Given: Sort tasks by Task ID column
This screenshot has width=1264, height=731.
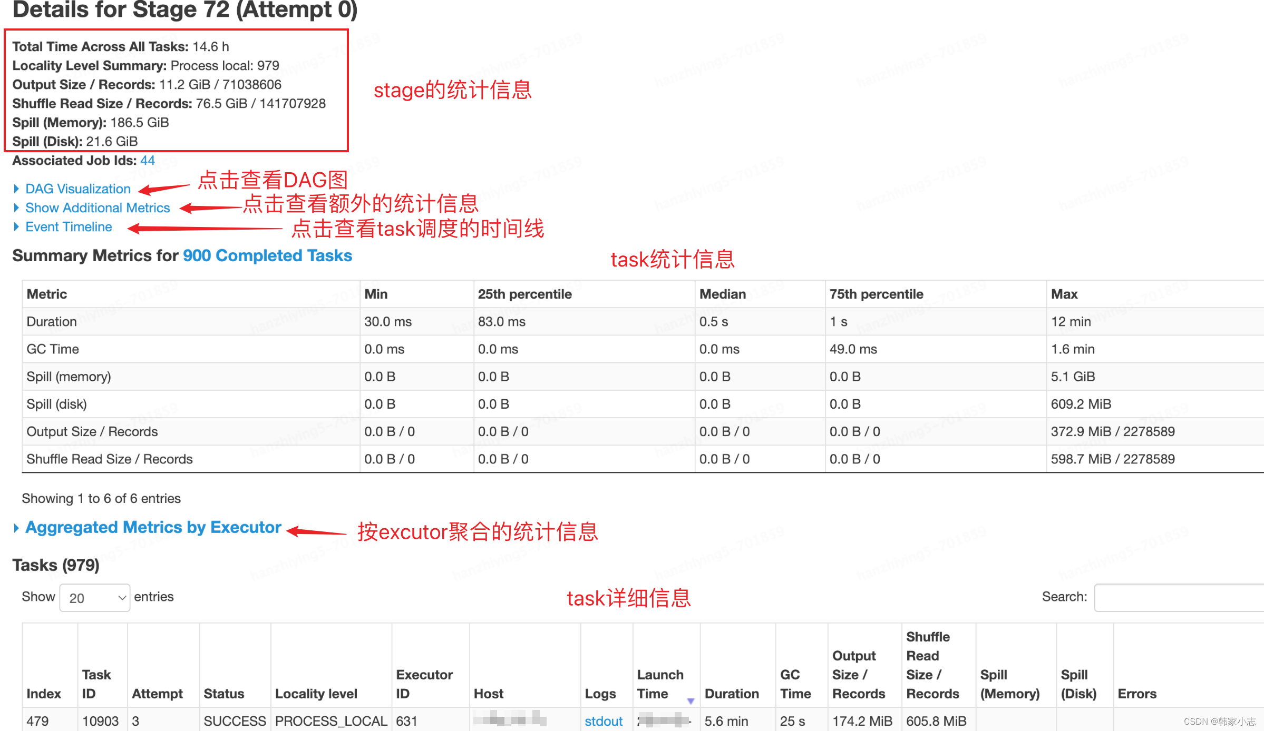Looking at the screenshot, I should pyautogui.click(x=96, y=684).
